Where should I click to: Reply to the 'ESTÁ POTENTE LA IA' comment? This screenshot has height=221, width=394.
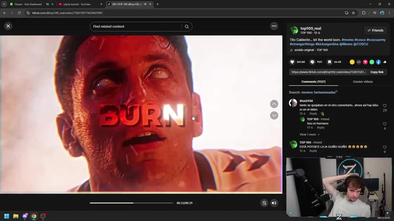pos(313,151)
